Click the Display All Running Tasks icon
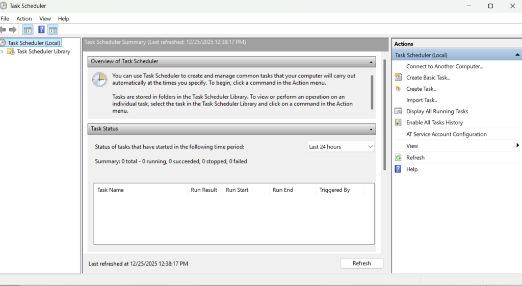Screen dimensions: 522x286 click(x=398, y=111)
